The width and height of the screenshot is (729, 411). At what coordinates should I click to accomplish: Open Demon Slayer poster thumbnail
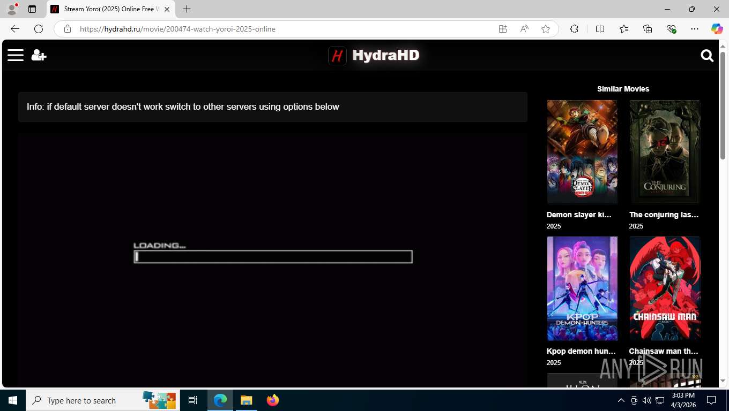pos(582,152)
